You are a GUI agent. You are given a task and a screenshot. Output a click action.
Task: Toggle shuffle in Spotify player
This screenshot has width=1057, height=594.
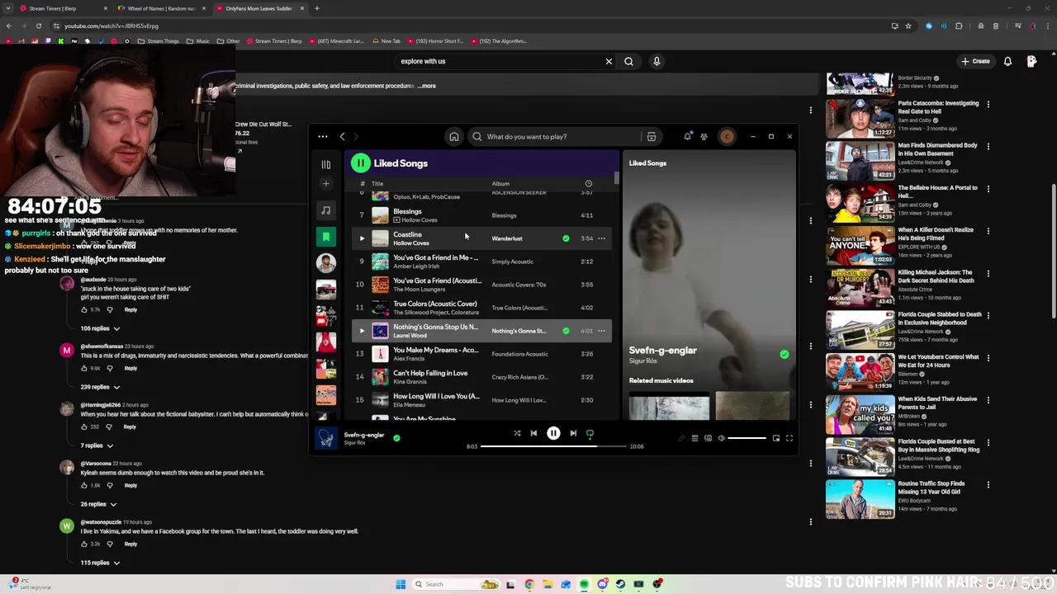[517, 433]
